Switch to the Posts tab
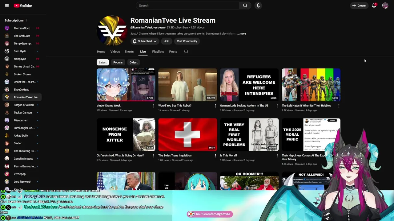Image resolution: width=394 pixels, height=221 pixels. pos(173,52)
